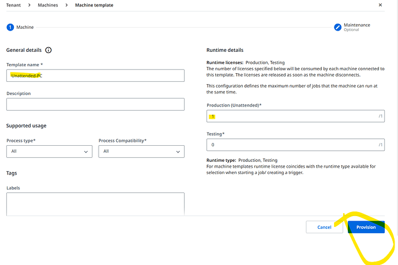The image size is (398, 265).
Task: Click the Template name input field
Action: [x=95, y=75]
